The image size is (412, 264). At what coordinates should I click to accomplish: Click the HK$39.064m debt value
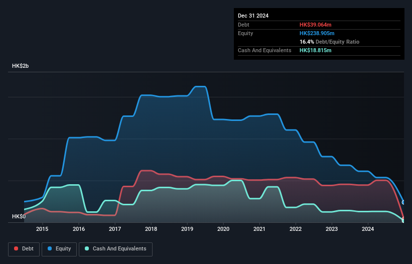(x=316, y=25)
